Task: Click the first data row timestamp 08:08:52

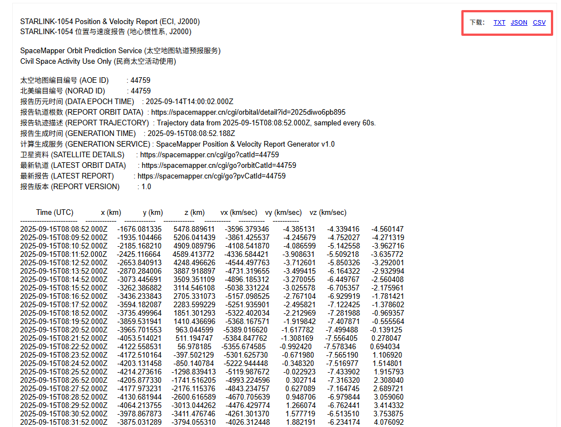Action: tap(64, 229)
